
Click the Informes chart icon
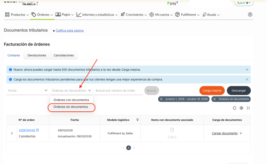tap(79, 15)
